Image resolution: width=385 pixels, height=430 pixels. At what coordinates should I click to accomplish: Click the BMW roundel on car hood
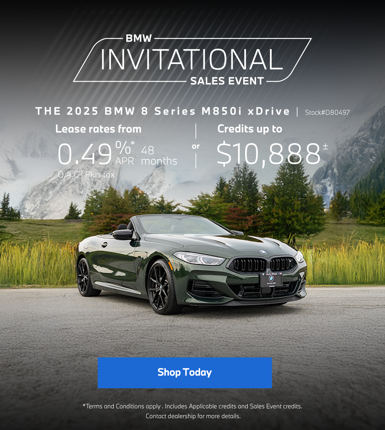coord(263,252)
